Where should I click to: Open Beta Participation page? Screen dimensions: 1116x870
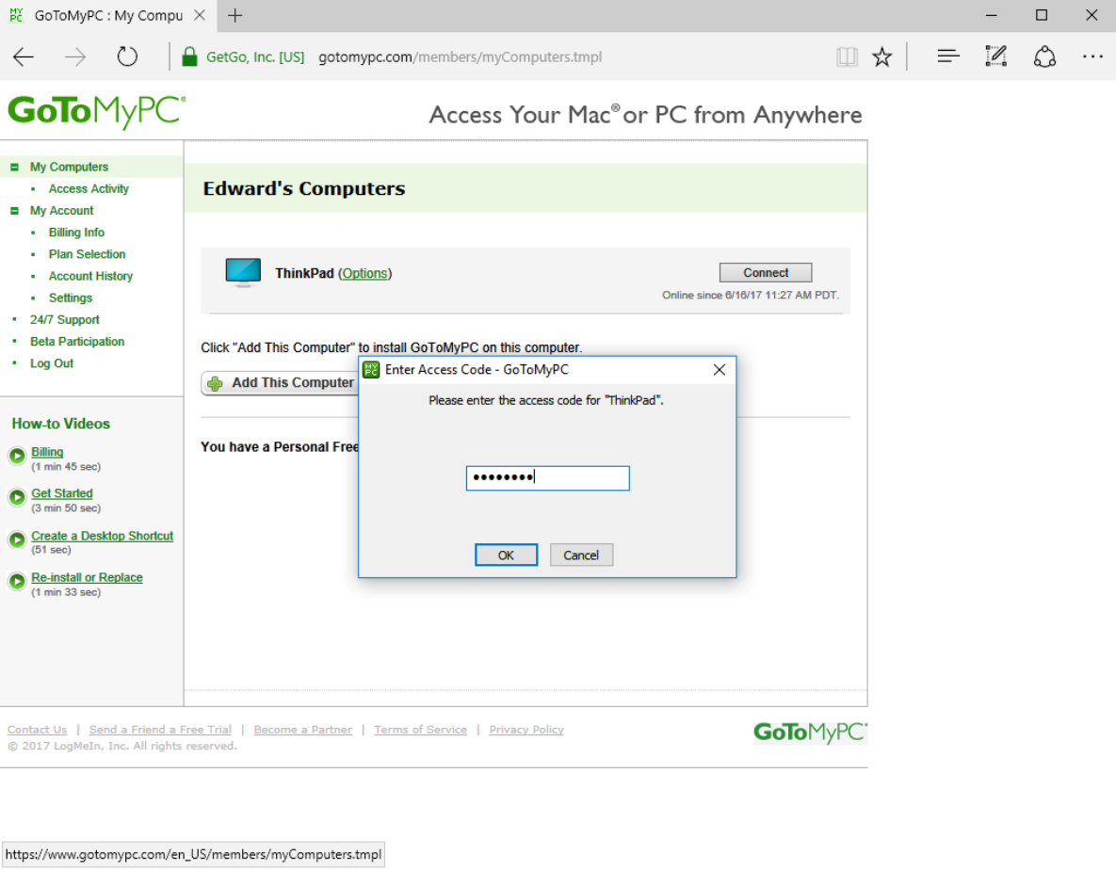77,342
